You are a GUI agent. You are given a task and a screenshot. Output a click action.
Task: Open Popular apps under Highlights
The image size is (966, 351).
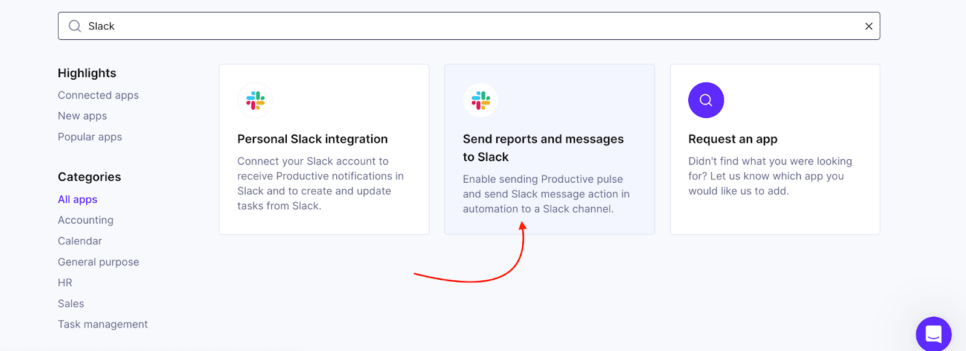(90, 137)
